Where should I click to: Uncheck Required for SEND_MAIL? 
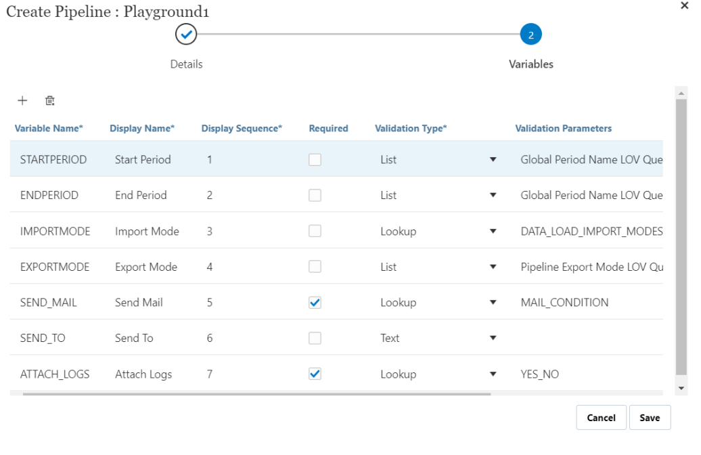point(315,303)
